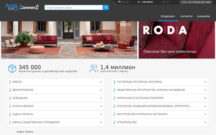Viewport: 216px width, 135px height.
Task: Click the box icon beside 345 000
Action: 12,68
